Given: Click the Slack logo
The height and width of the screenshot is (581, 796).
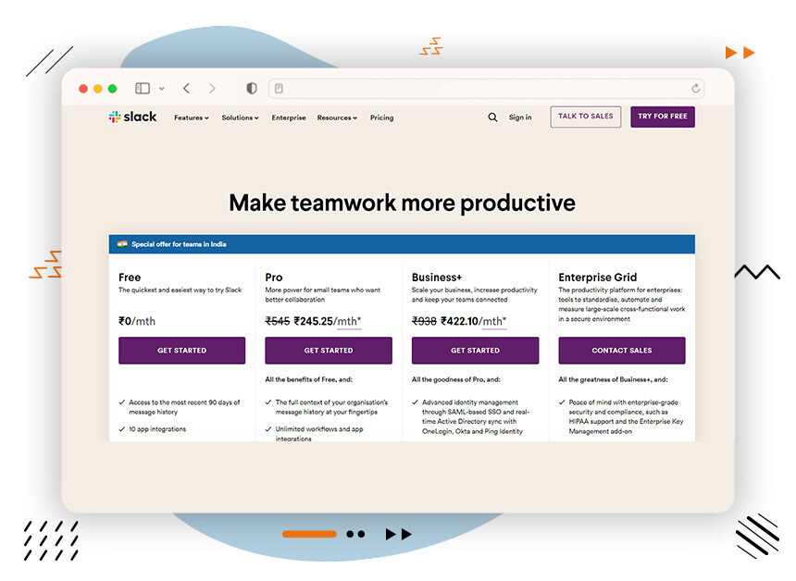Looking at the screenshot, I should coord(131,117).
